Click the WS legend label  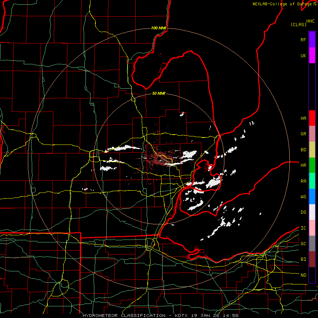[304, 197]
